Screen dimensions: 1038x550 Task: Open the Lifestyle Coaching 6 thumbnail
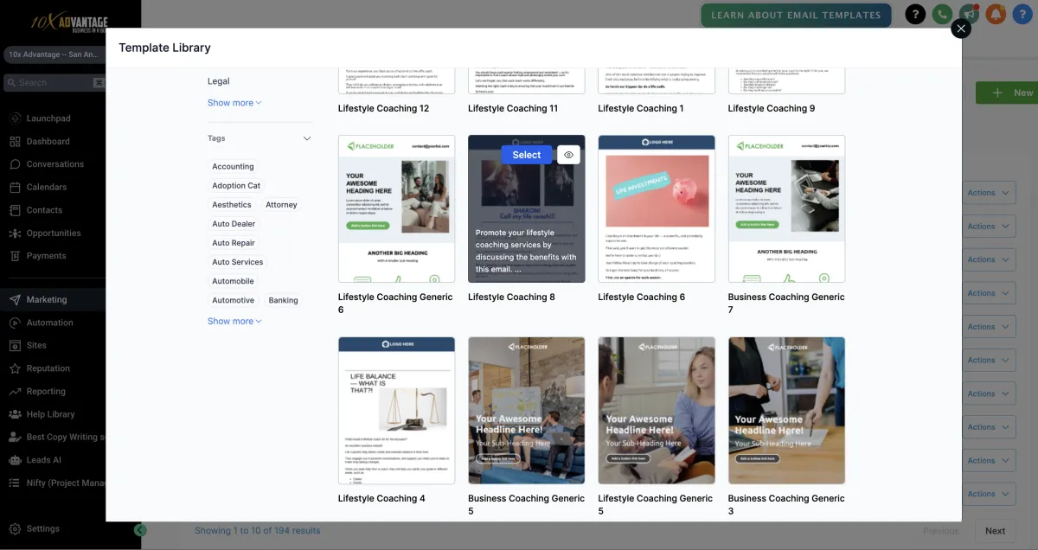[657, 208]
